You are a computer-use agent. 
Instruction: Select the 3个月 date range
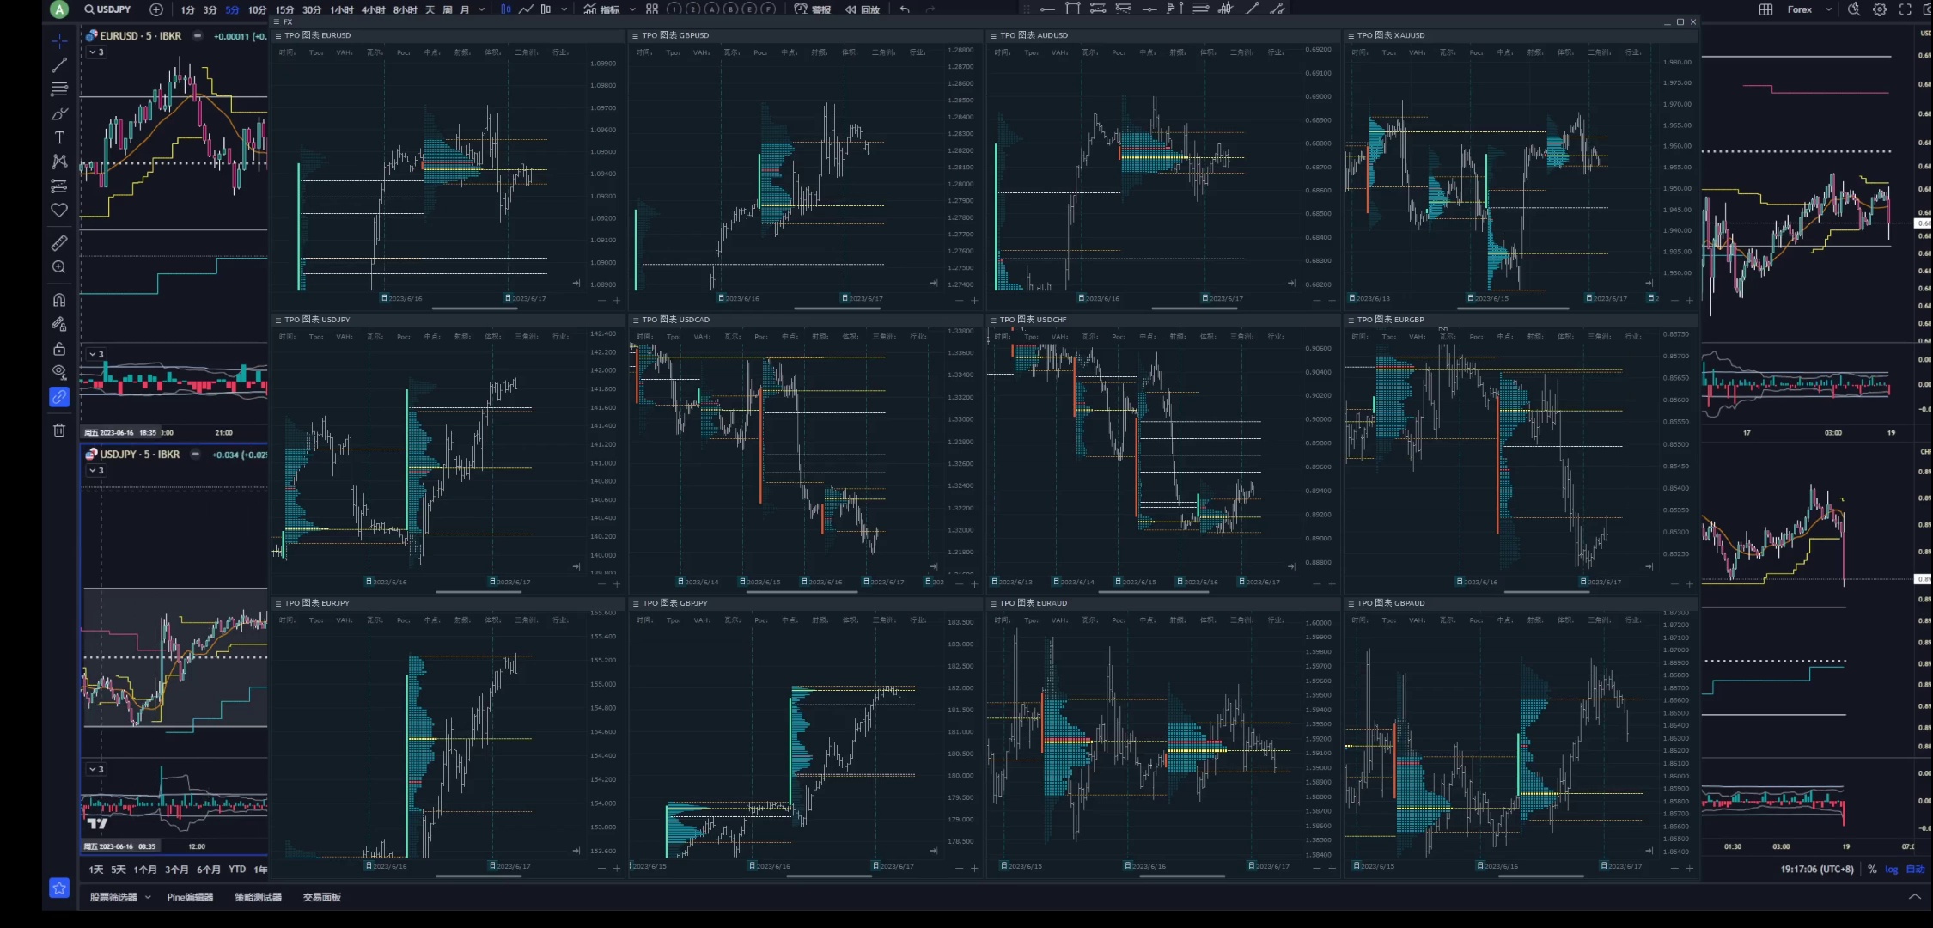(x=177, y=870)
